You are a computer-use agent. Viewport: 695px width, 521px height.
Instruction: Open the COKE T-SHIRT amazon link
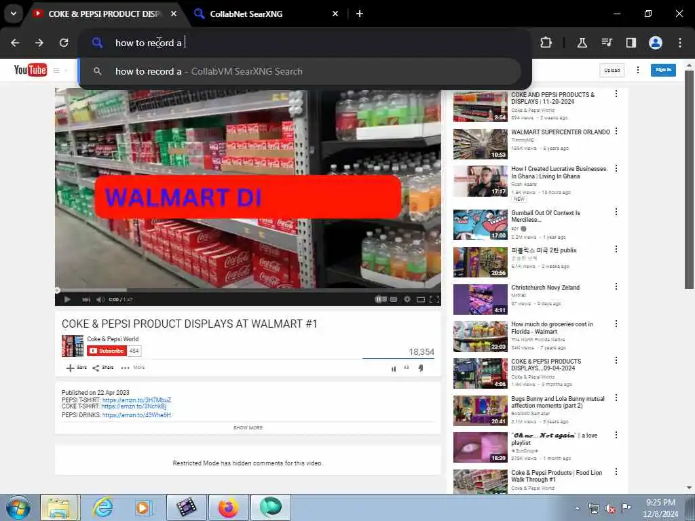click(134, 406)
